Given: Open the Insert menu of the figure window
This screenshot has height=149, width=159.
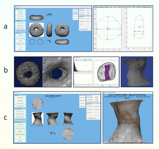Looking at the screenshot, I should point(81,59).
